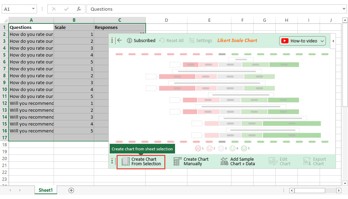Click the Responses header cell C1

coord(120,28)
